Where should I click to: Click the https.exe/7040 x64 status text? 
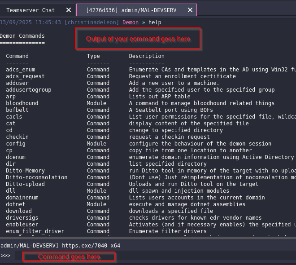(x=91, y=246)
